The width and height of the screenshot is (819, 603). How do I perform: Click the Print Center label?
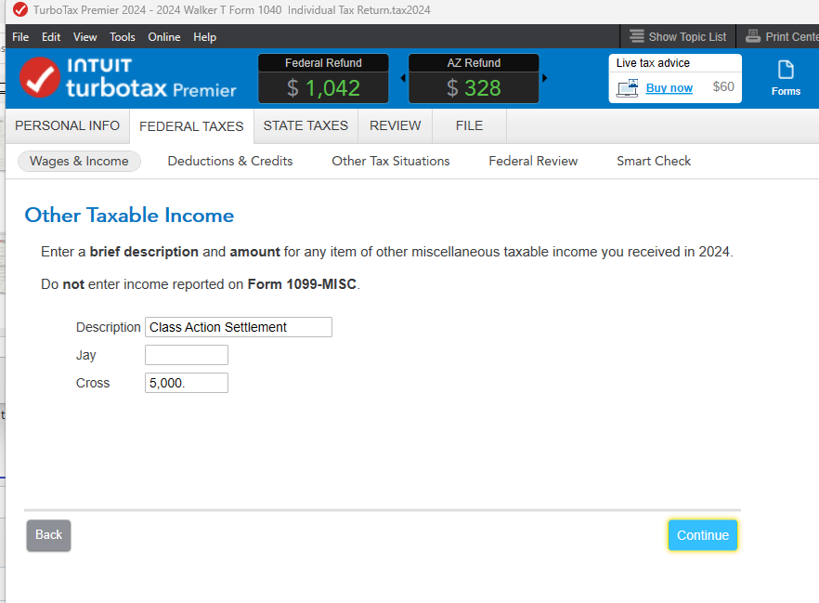[792, 37]
